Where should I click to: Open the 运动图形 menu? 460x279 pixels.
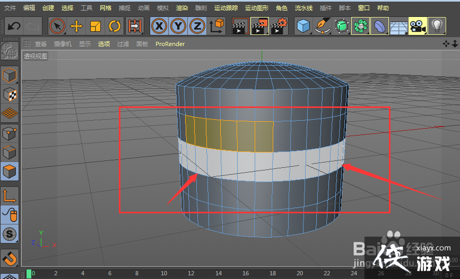coord(257,8)
